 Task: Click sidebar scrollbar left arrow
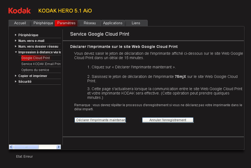coord(11,147)
